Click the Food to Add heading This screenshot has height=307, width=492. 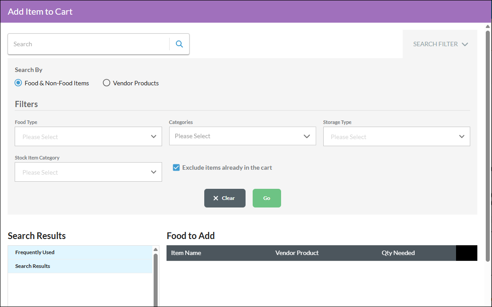pyautogui.click(x=191, y=236)
